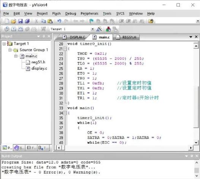
Task: Click the Find in Files icon
Action: click(151, 21)
